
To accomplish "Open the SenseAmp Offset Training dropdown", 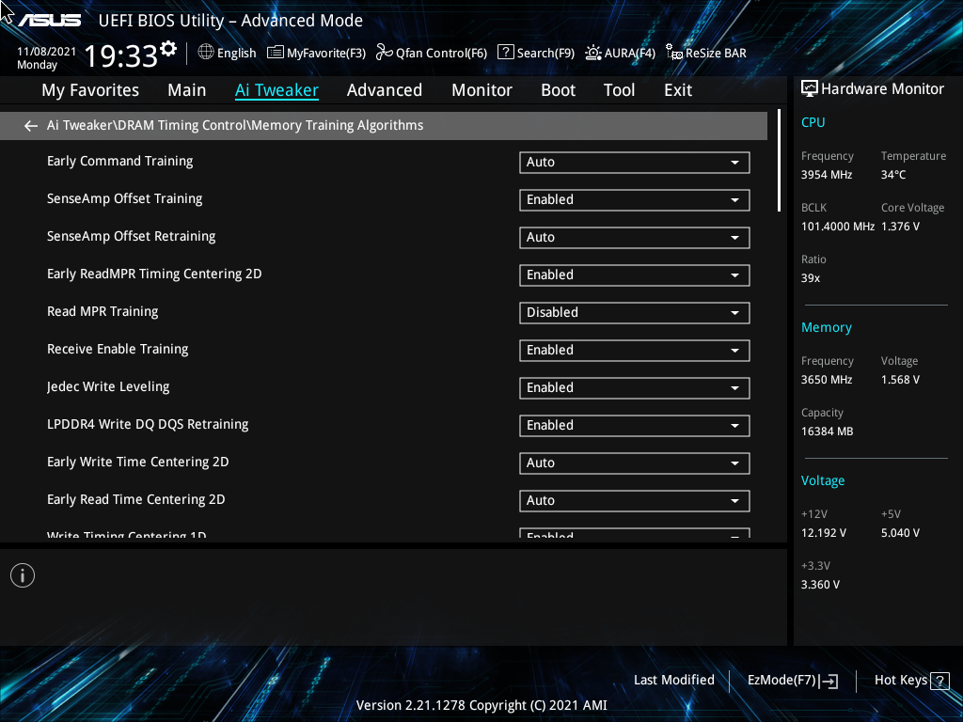I will point(635,200).
